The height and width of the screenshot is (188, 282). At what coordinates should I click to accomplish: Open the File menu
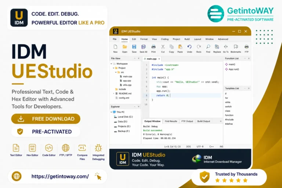115,39
